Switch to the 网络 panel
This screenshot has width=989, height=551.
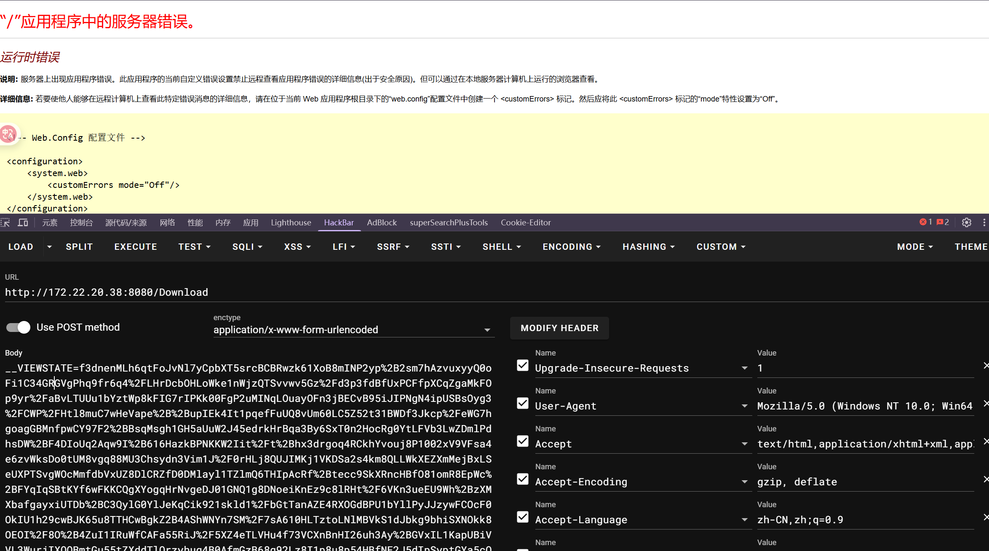[167, 222]
